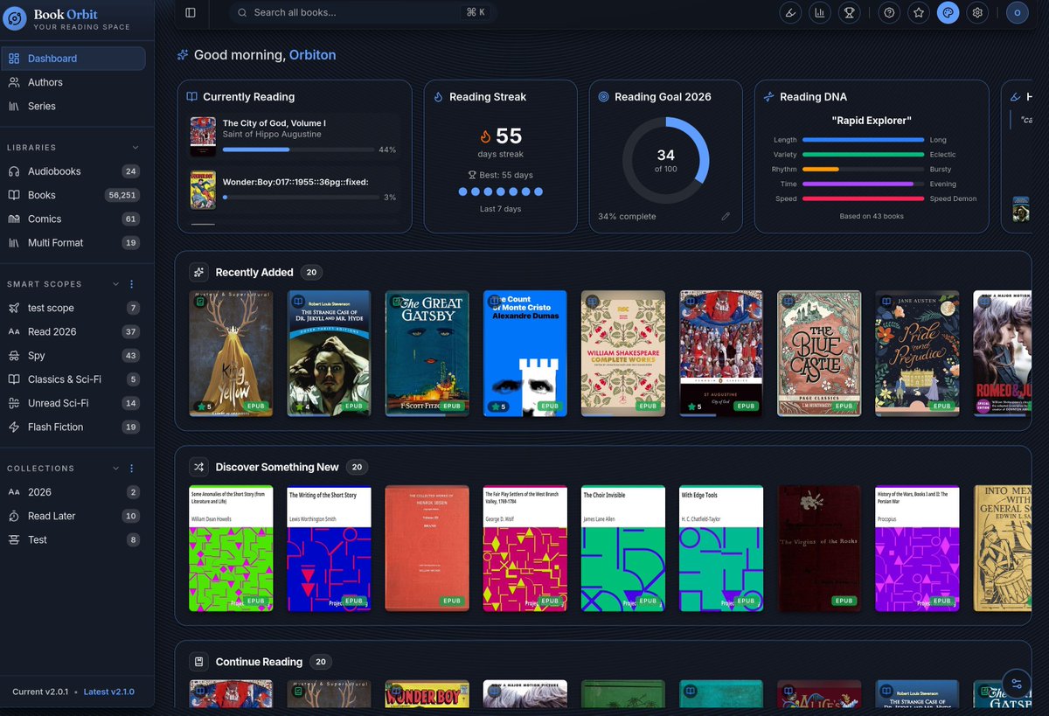Select the Unread Sci-Fi scope

point(73,403)
